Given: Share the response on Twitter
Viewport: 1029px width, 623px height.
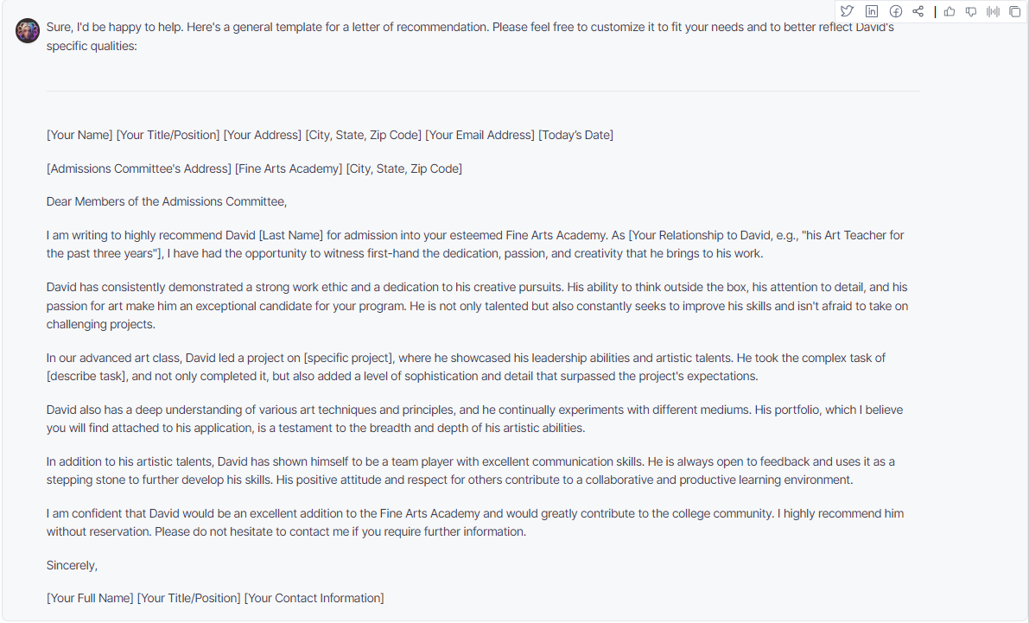Looking at the screenshot, I should coord(848,11).
